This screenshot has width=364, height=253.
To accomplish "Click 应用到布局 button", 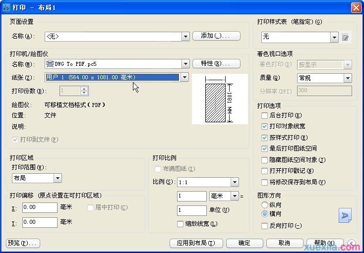I will 196,243.
